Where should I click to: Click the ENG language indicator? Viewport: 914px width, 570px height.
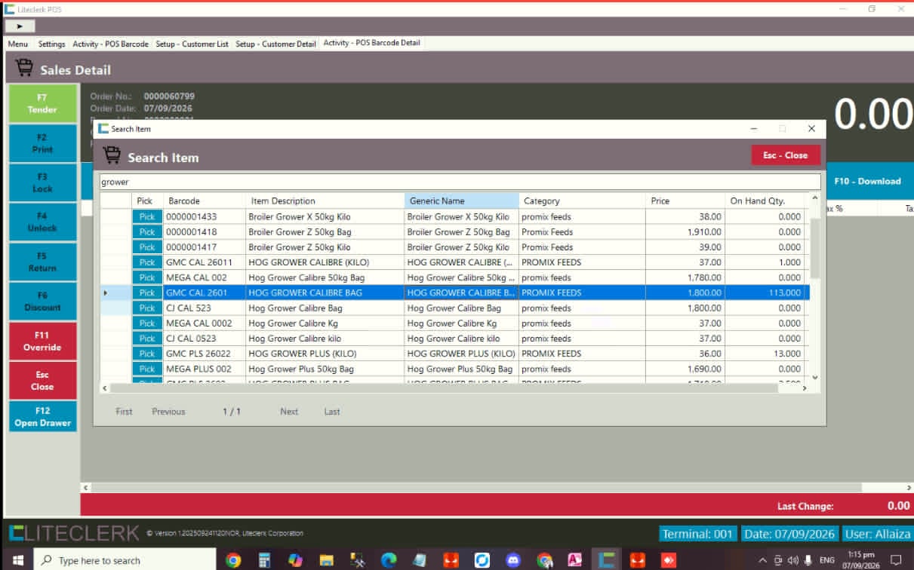coord(827,560)
